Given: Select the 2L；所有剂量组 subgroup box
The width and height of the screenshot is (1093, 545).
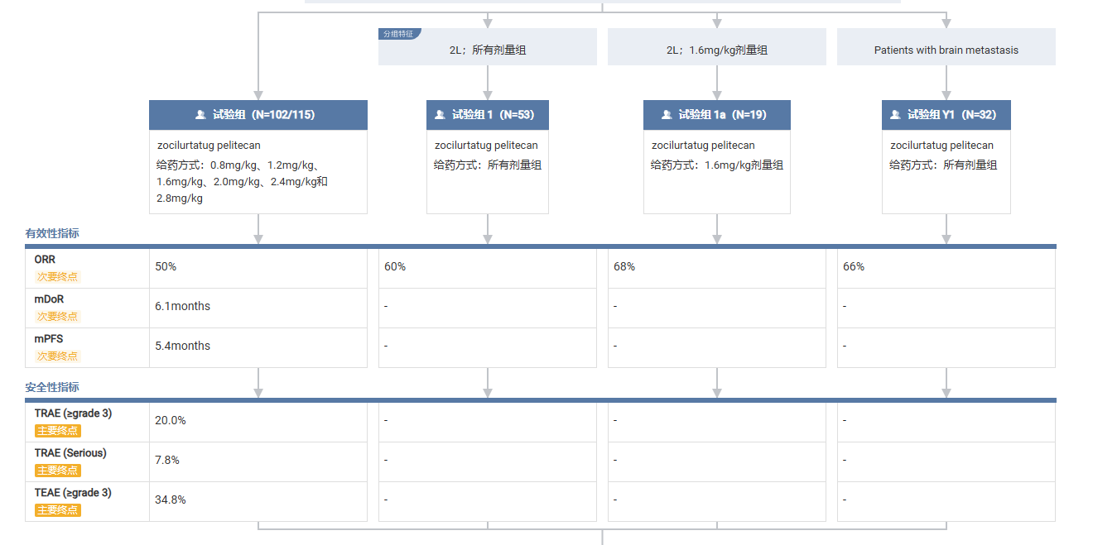Looking at the screenshot, I should tap(487, 50).
